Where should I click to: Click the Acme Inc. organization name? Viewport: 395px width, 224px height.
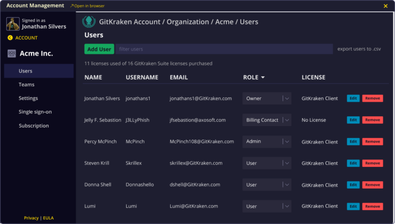point(37,54)
